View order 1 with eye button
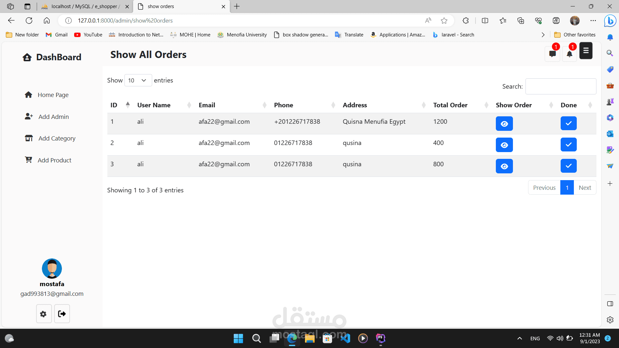Screen dimensions: 619x348 (504, 124)
